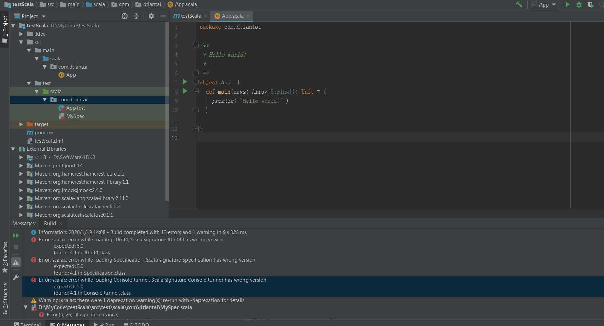Image resolution: width=604 pixels, height=326 pixels.
Task: Close the App.scala editor tab
Action: click(248, 16)
